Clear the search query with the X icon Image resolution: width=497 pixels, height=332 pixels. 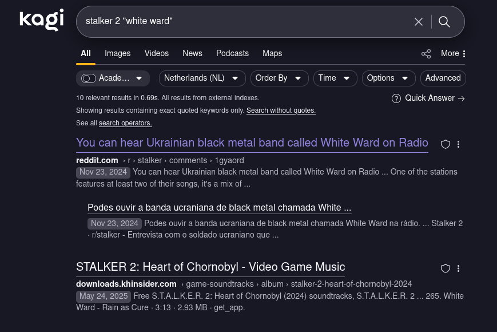click(419, 22)
